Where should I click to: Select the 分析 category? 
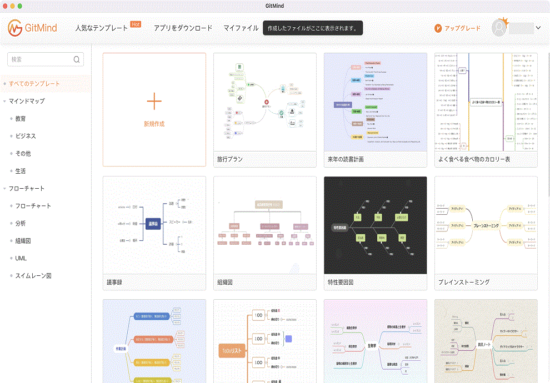(x=21, y=223)
